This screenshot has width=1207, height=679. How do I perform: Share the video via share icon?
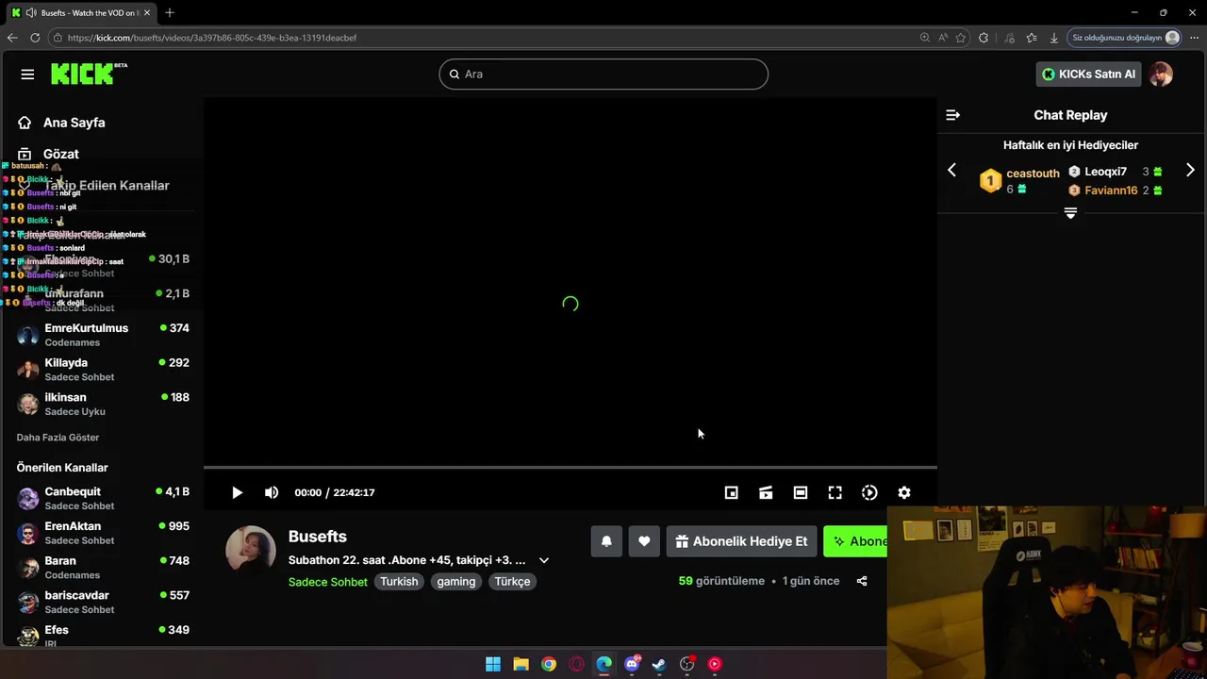click(862, 581)
